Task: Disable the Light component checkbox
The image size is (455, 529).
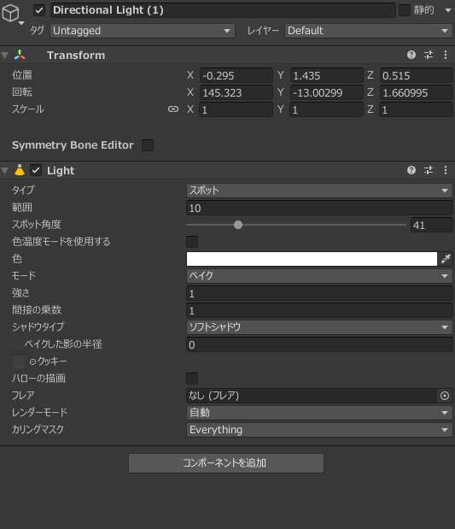Action: (x=36, y=170)
